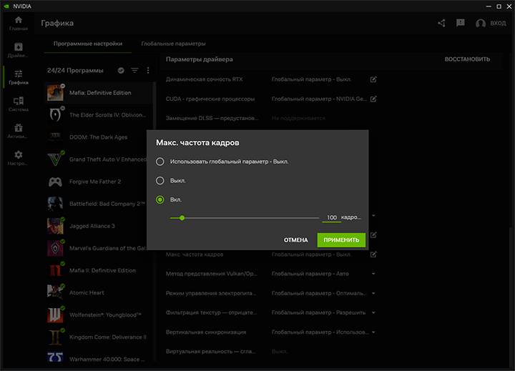Open the three-dot programs menu

(148, 70)
